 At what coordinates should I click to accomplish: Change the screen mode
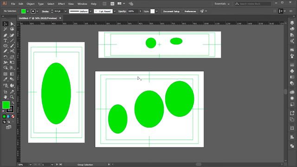8,127
